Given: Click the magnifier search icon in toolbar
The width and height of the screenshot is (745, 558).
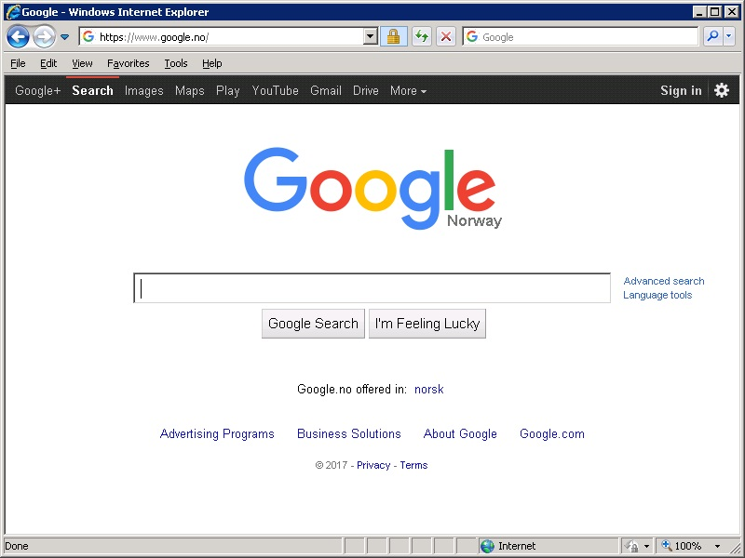Looking at the screenshot, I should point(712,36).
